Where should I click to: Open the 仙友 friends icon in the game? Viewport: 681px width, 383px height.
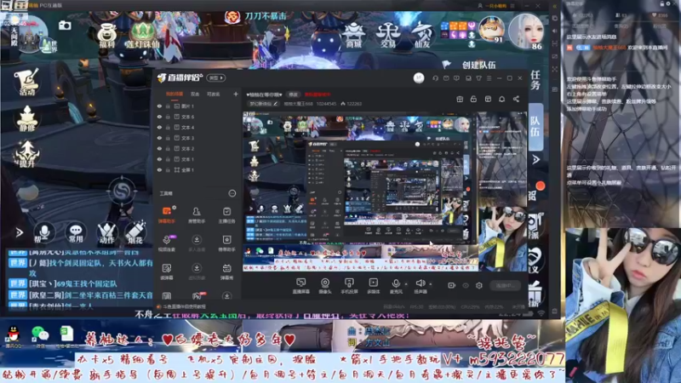[421, 34]
